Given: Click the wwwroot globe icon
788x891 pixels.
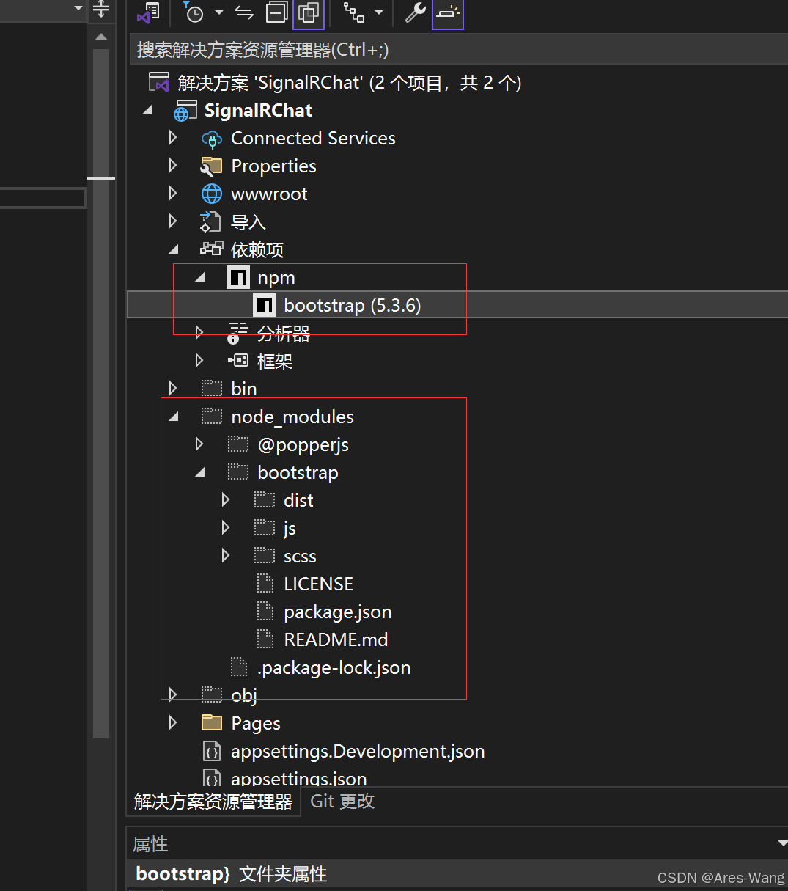Looking at the screenshot, I should (211, 194).
